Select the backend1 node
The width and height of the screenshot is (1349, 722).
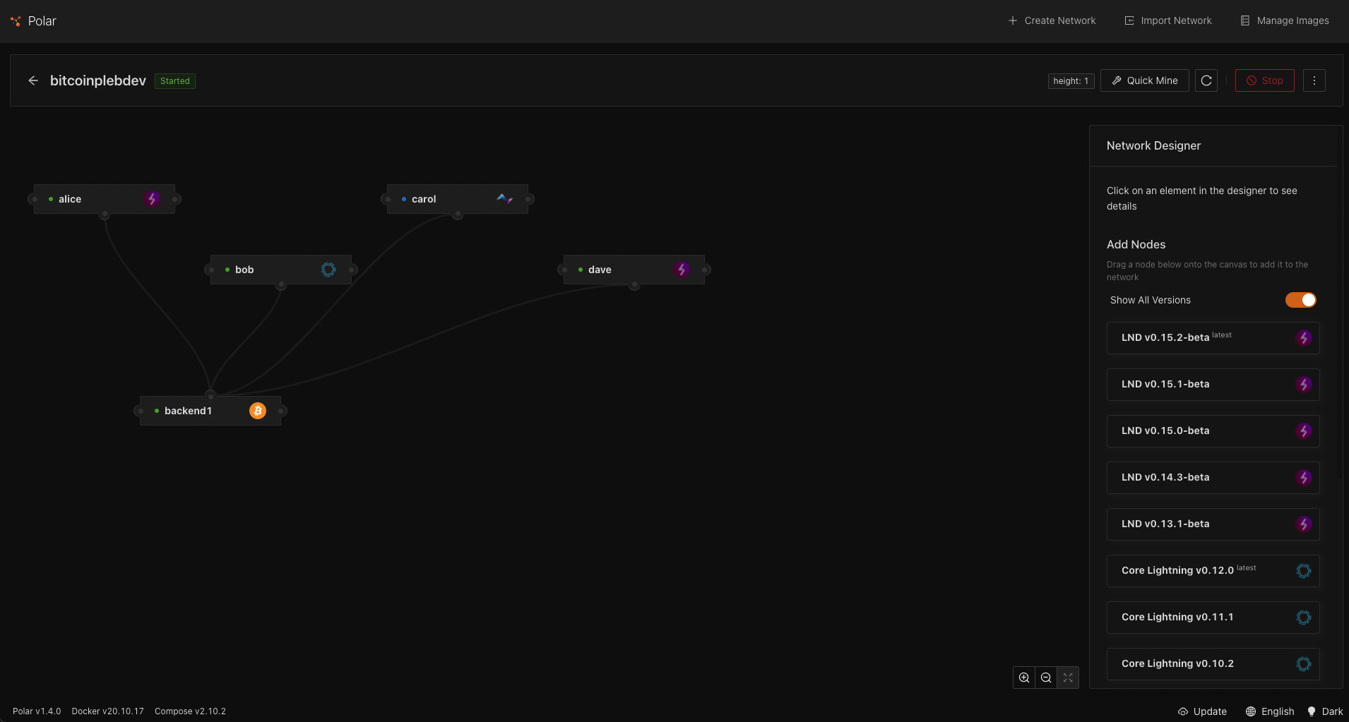tap(210, 411)
